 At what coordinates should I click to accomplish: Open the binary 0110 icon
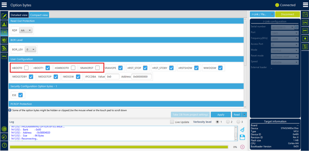[305, 47]
